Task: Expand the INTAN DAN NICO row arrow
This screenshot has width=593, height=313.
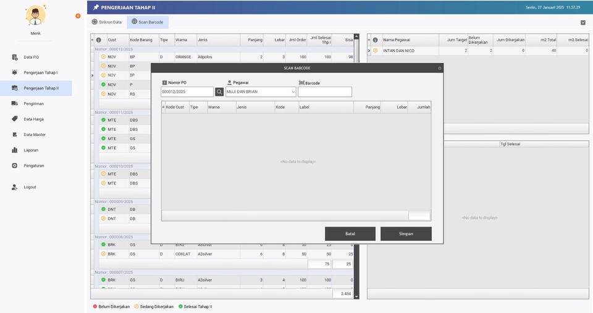Action: tap(369, 50)
